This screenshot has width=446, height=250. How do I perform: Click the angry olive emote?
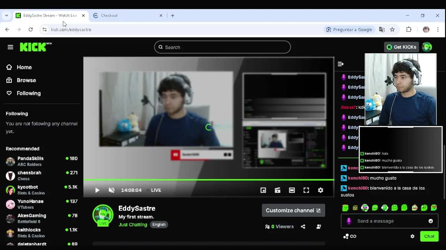pos(355,208)
